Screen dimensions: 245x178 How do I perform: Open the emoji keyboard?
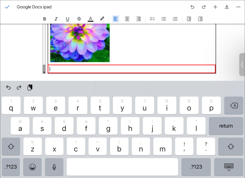coord(32,167)
